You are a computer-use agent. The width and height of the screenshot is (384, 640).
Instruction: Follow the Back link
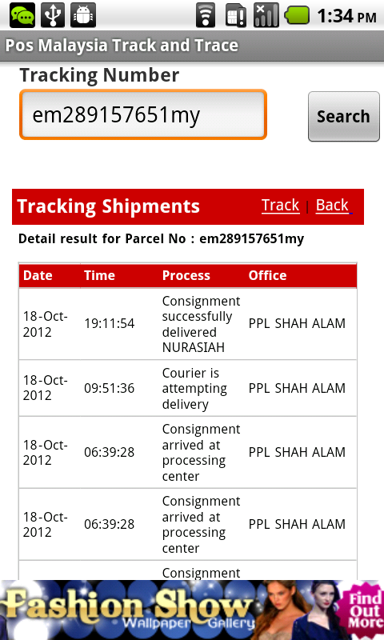click(x=332, y=205)
